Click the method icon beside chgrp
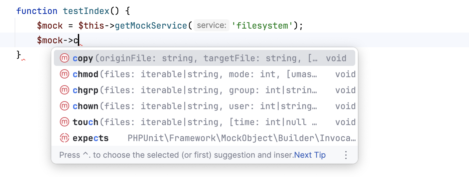The image size is (469, 177). click(64, 90)
